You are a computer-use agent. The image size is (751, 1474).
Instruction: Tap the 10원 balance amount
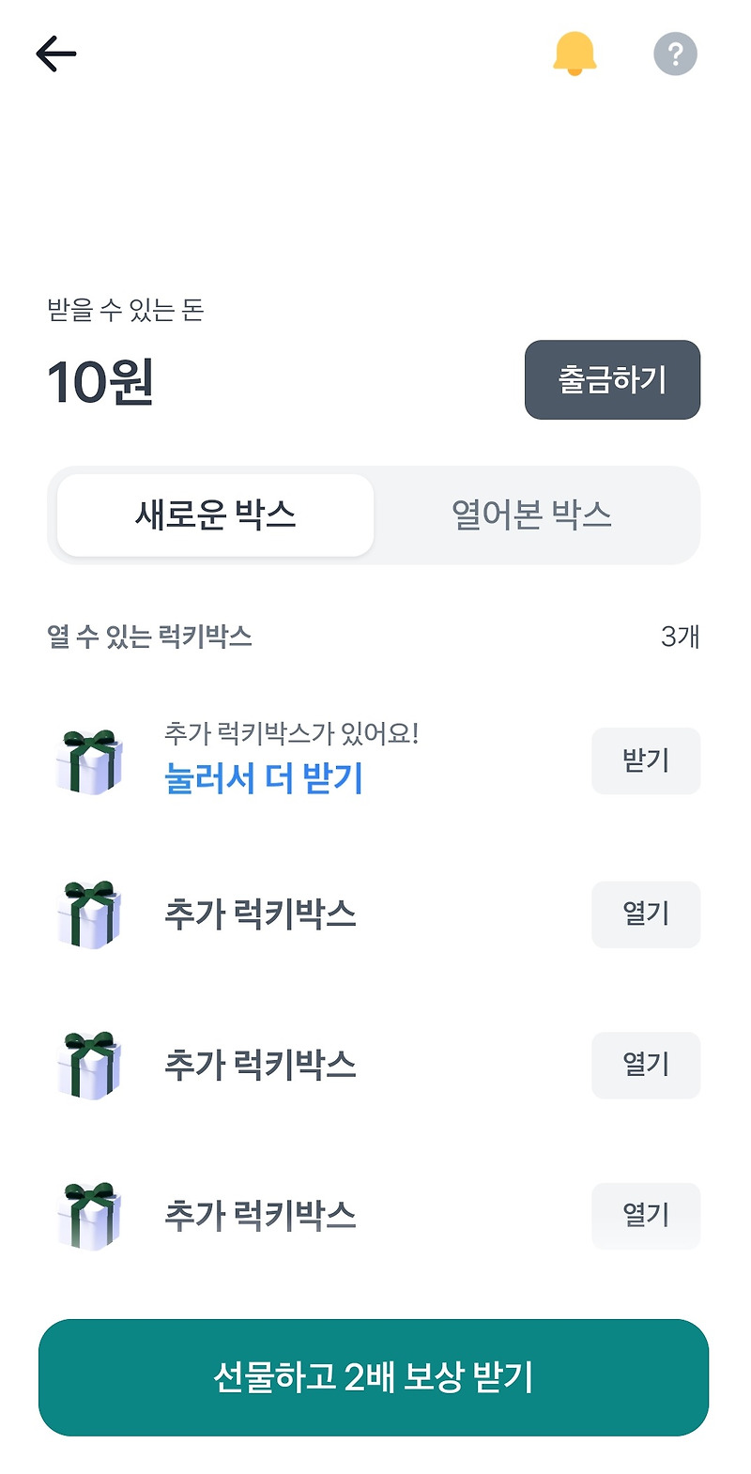pos(100,382)
